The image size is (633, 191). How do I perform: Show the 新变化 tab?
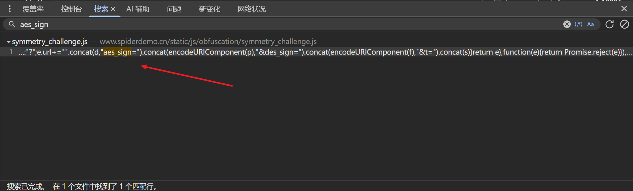210,9
